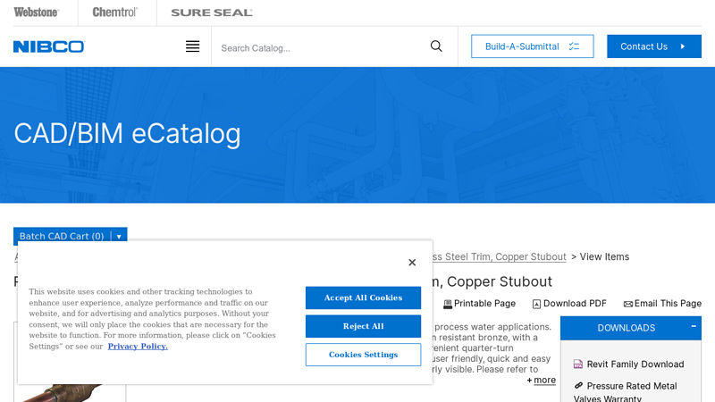
Task: Open Revit Family Download link
Action: (635, 364)
